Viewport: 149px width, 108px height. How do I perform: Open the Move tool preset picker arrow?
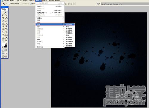[7, 4]
